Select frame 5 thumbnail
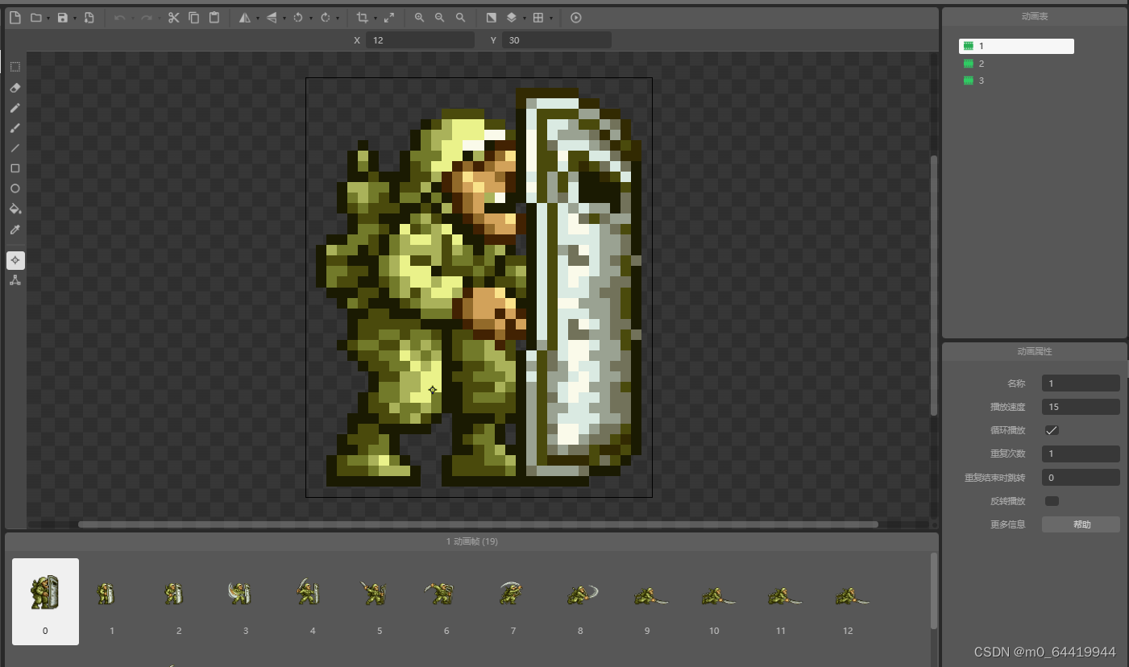Image resolution: width=1129 pixels, height=667 pixels. [x=380, y=602]
